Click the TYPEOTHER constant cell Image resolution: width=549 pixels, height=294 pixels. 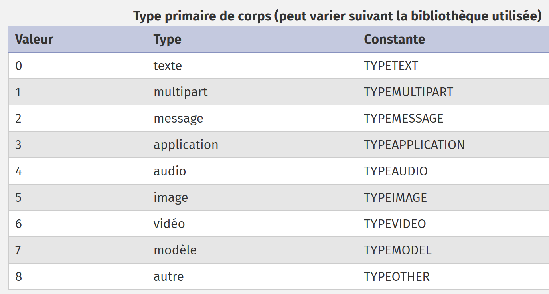coord(397,276)
